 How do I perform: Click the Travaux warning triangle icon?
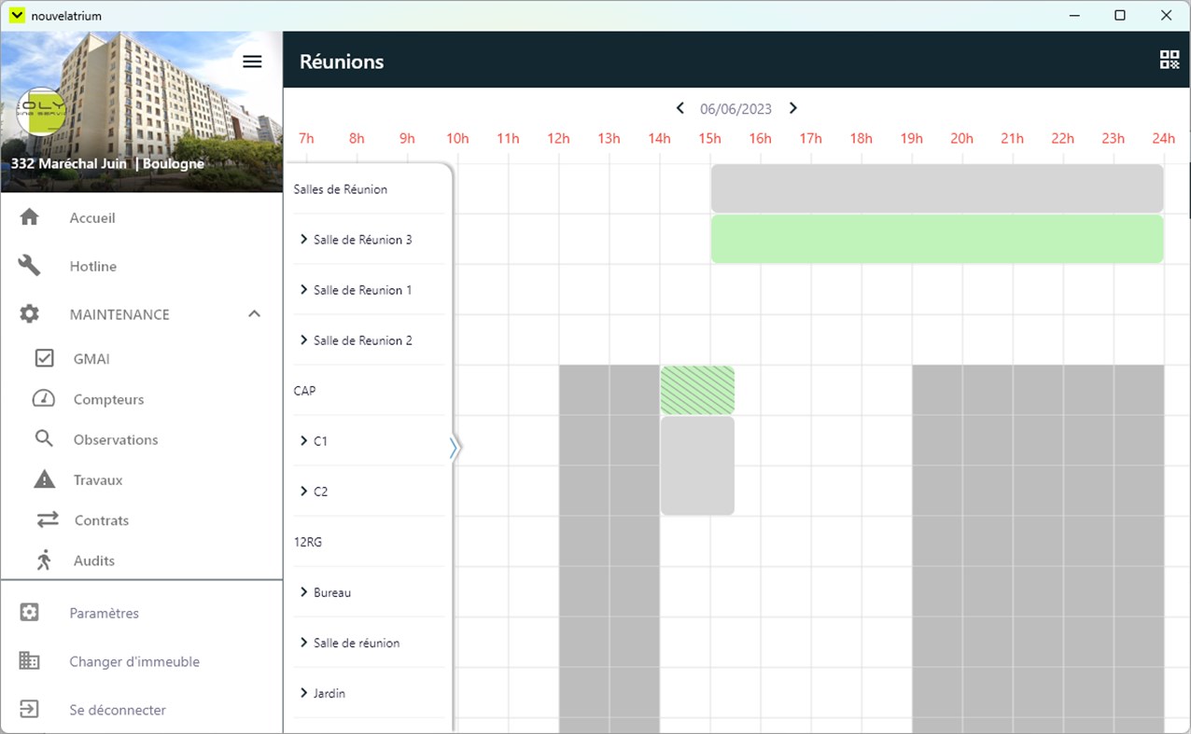(x=44, y=479)
